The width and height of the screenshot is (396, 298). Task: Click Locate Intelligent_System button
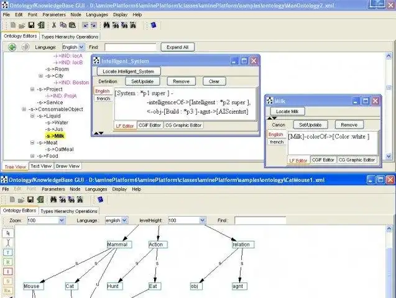pyautogui.click(x=128, y=71)
